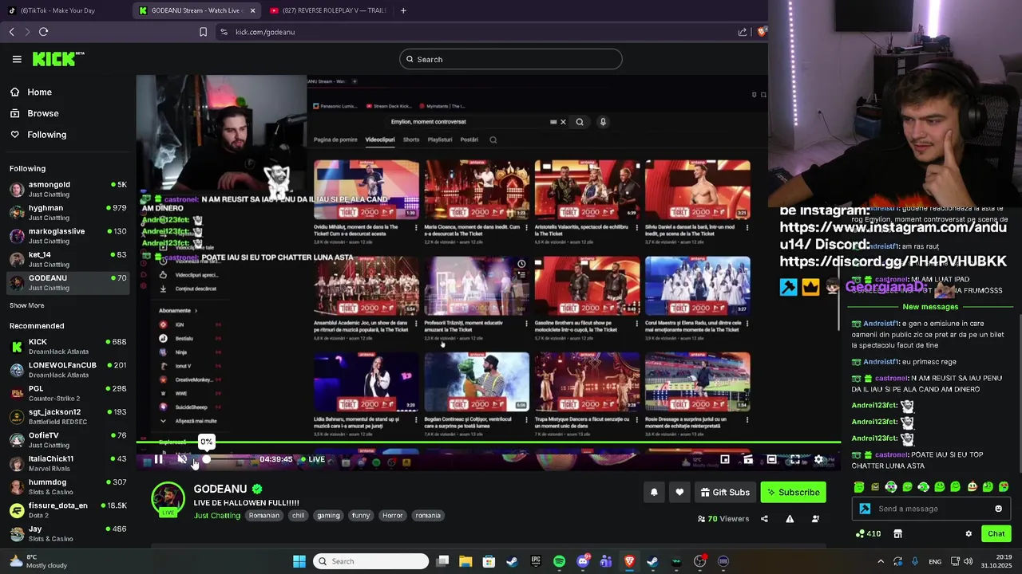Show hidden system tray icons
The height and width of the screenshot is (574, 1022).
point(881,561)
